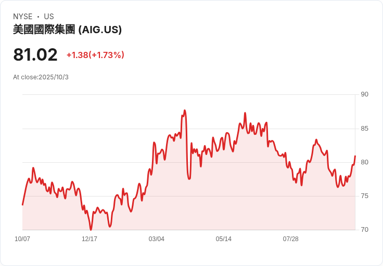Click the 03/04 date on x-axis
This screenshot has width=383, height=266.
[x=157, y=239]
